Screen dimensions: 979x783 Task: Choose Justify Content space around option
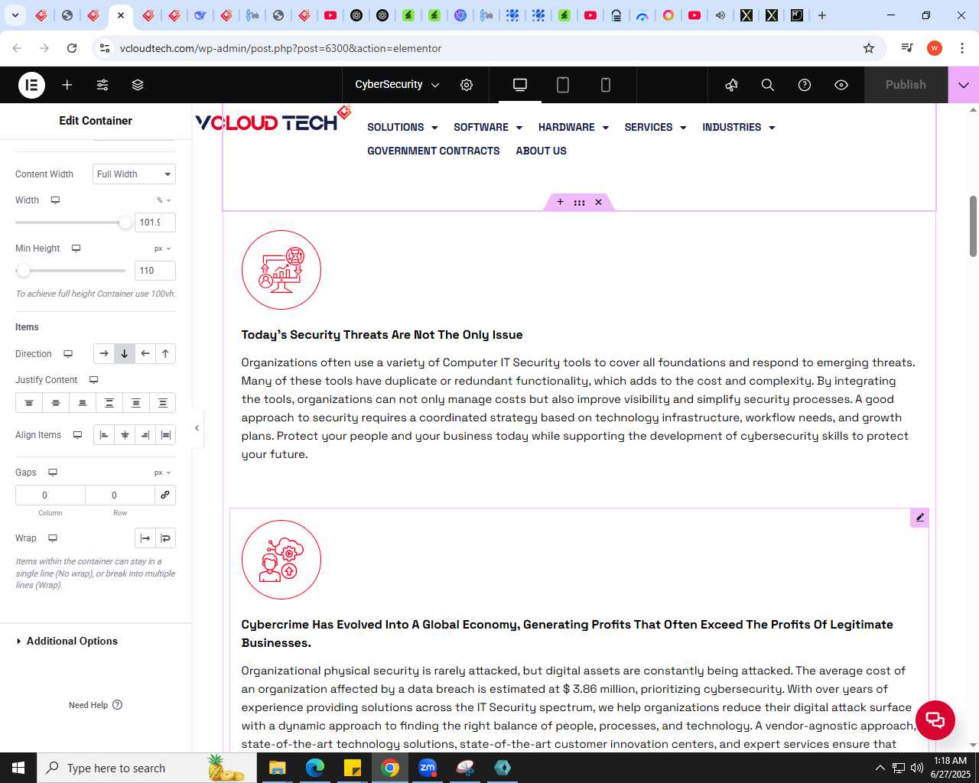click(x=136, y=403)
